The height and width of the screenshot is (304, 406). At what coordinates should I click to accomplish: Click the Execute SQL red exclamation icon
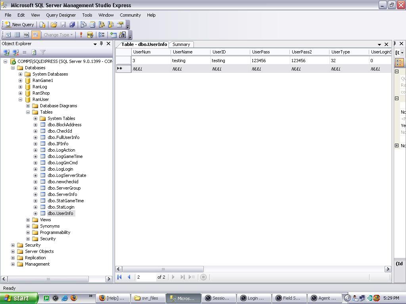point(81,35)
